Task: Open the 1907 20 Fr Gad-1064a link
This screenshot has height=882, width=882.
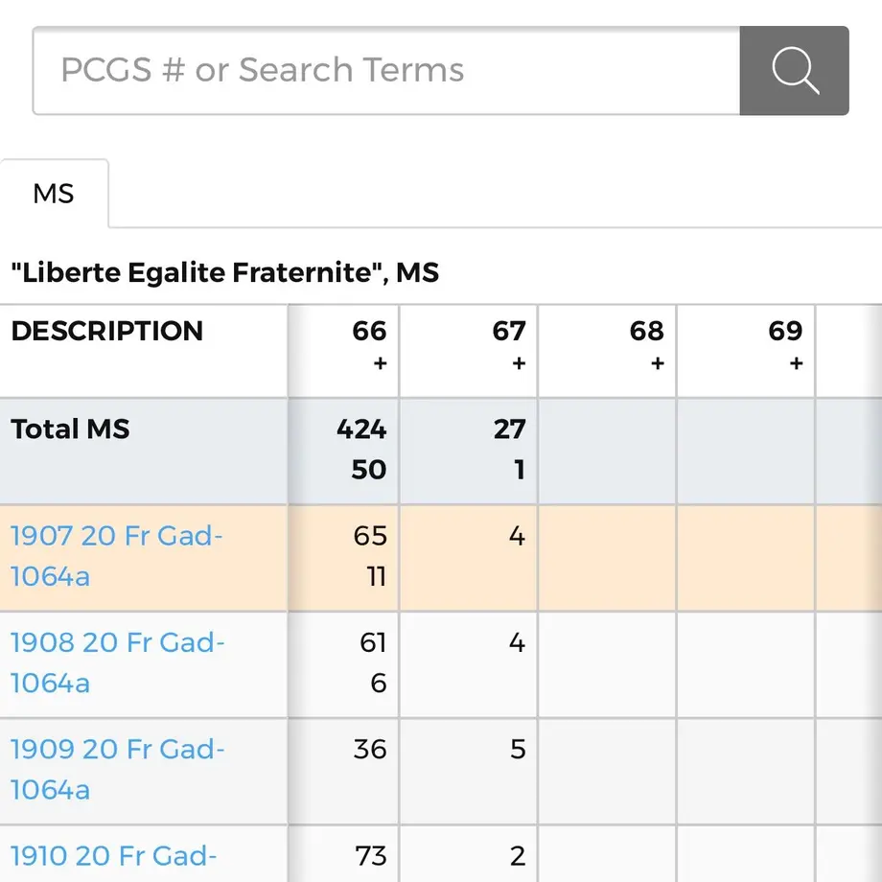Action: [116, 556]
